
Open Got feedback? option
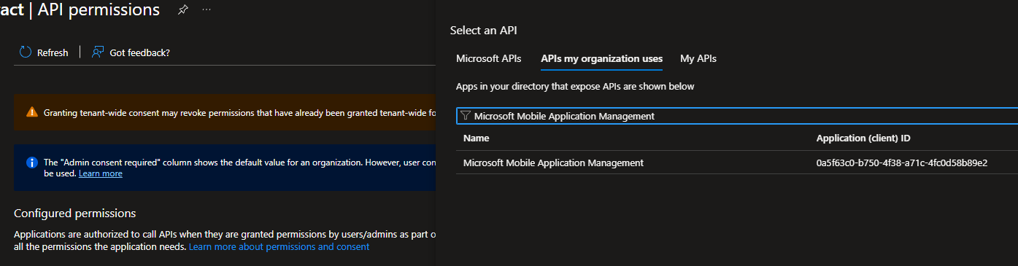tap(131, 52)
